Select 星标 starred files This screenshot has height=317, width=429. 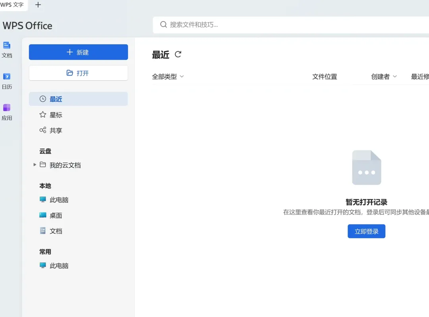[78, 115]
